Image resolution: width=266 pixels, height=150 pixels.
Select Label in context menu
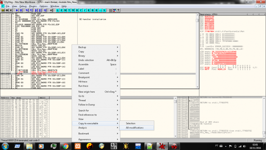tap(96, 69)
